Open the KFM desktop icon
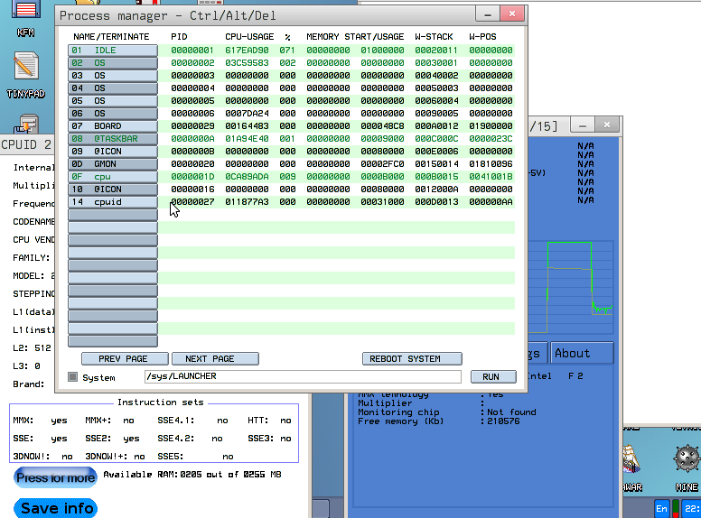701x518 pixels. (x=25, y=16)
